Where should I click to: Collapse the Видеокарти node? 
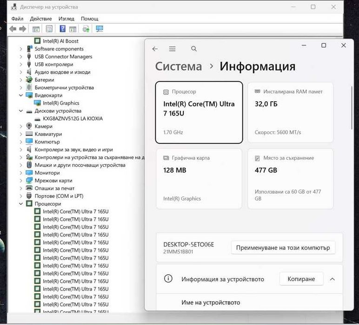click(x=21, y=95)
